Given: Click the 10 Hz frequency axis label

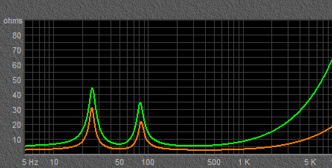Looking at the screenshot, I should point(54,162).
